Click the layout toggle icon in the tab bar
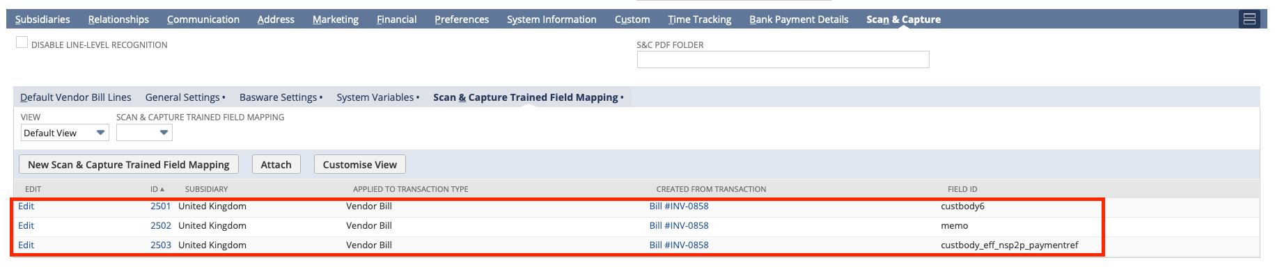 pyautogui.click(x=1249, y=19)
